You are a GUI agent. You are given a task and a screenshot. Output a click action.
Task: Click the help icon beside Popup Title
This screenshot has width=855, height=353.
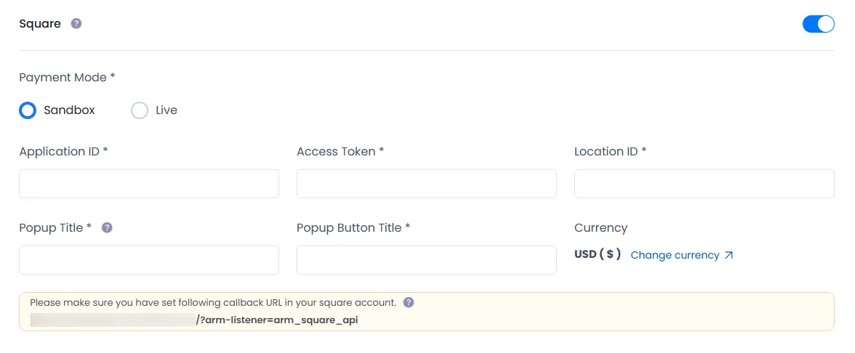(x=107, y=227)
